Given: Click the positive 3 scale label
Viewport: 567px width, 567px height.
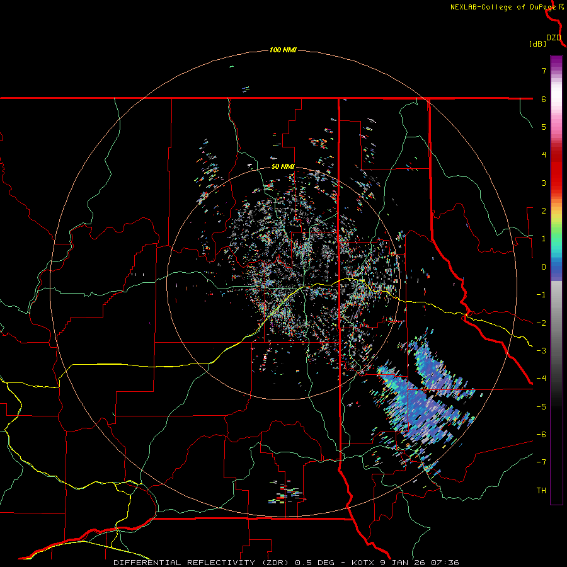Looking at the screenshot, I should coord(544,183).
